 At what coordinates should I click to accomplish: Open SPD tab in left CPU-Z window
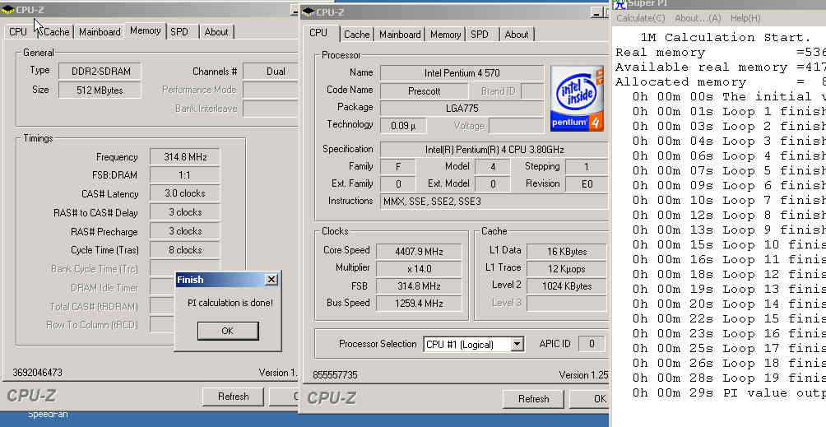coord(179,32)
